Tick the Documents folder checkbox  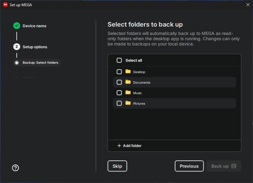tap(119, 82)
